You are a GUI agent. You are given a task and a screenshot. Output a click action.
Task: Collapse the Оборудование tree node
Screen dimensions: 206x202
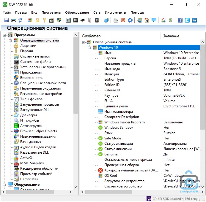[4, 185]
